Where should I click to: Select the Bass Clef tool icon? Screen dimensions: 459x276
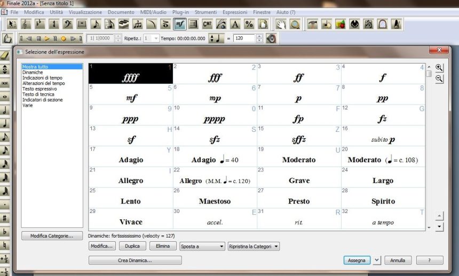click(68, 24)
